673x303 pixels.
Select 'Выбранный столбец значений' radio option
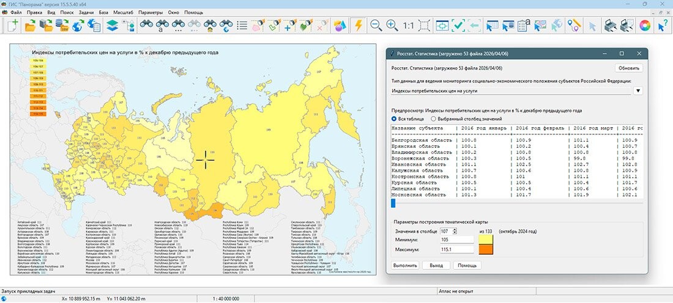(x=434, y=119)
